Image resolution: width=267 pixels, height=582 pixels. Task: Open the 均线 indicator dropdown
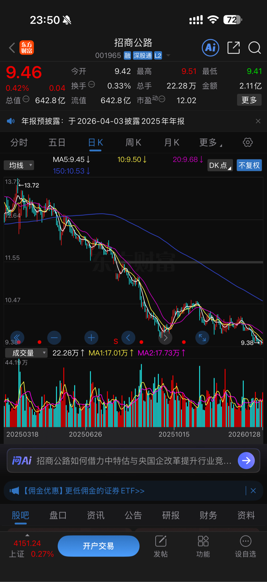19,165
